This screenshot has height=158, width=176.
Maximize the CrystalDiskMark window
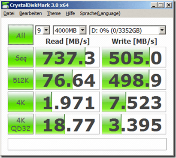coord(161,5)
